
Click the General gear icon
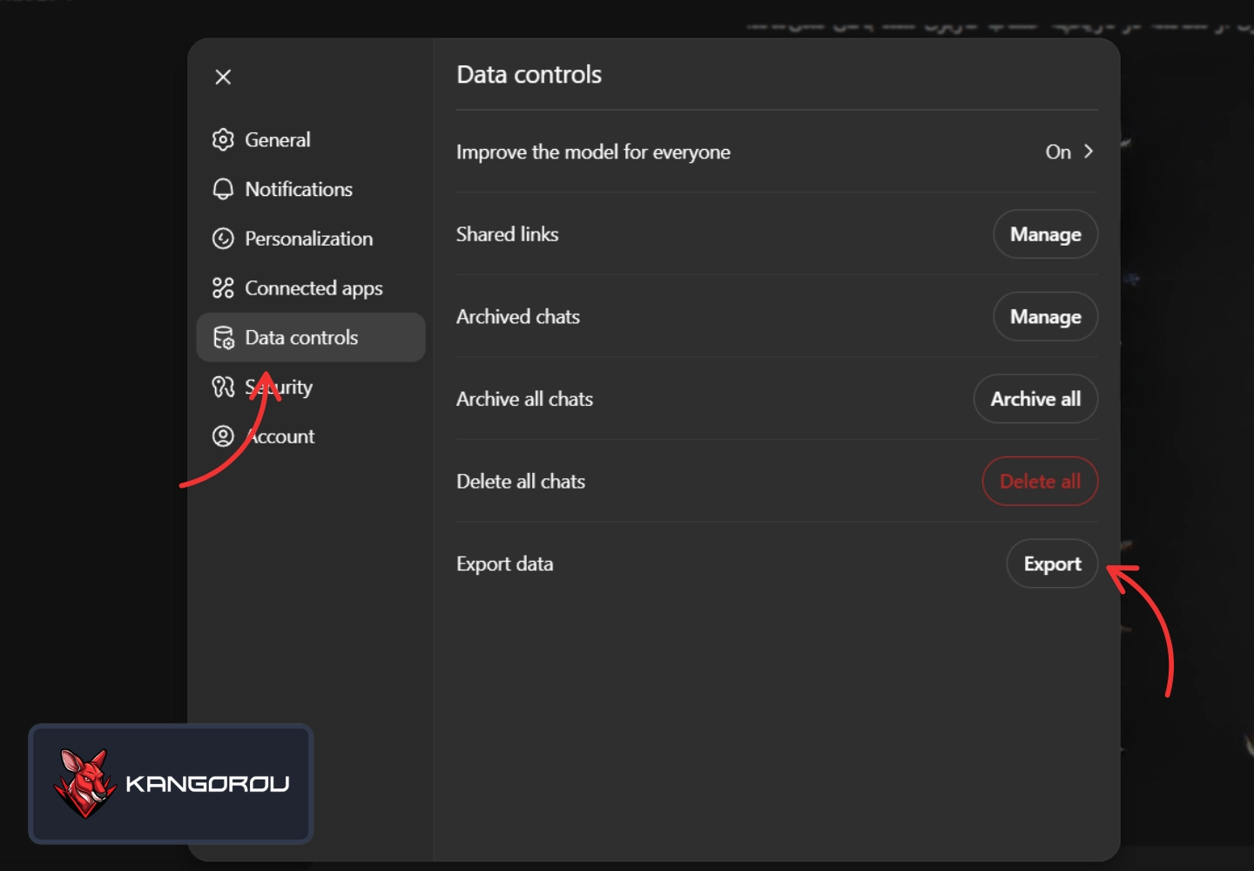point(223,139)
